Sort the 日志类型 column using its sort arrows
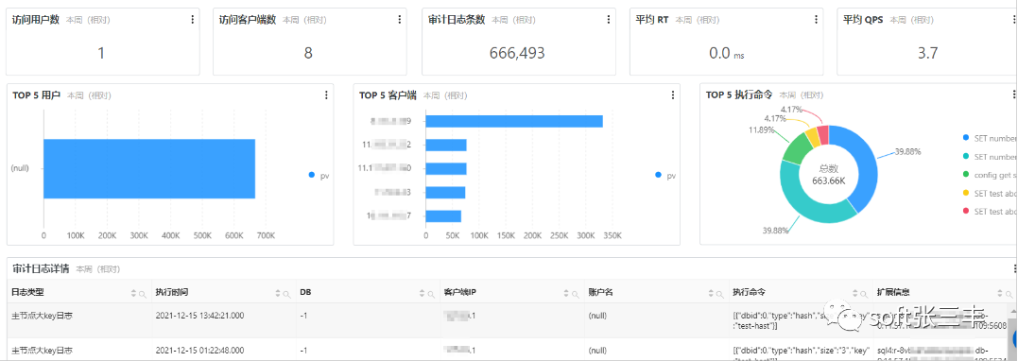Viewport: 1018px width, 361px height. coord(133,294)
